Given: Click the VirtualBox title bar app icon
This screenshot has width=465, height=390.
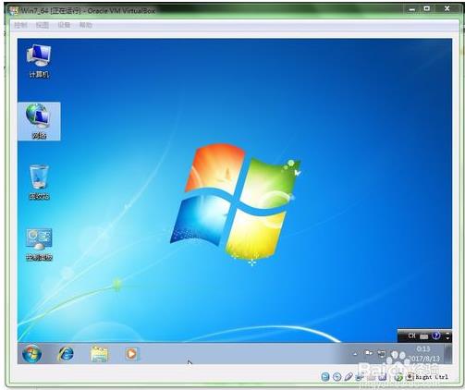Looking at the screenshot, I should pos(14,11).
